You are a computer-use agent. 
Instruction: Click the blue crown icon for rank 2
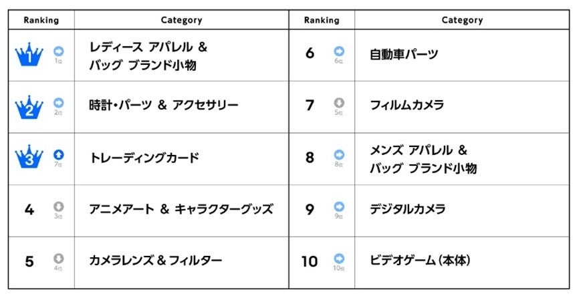(x=29, y=107)
